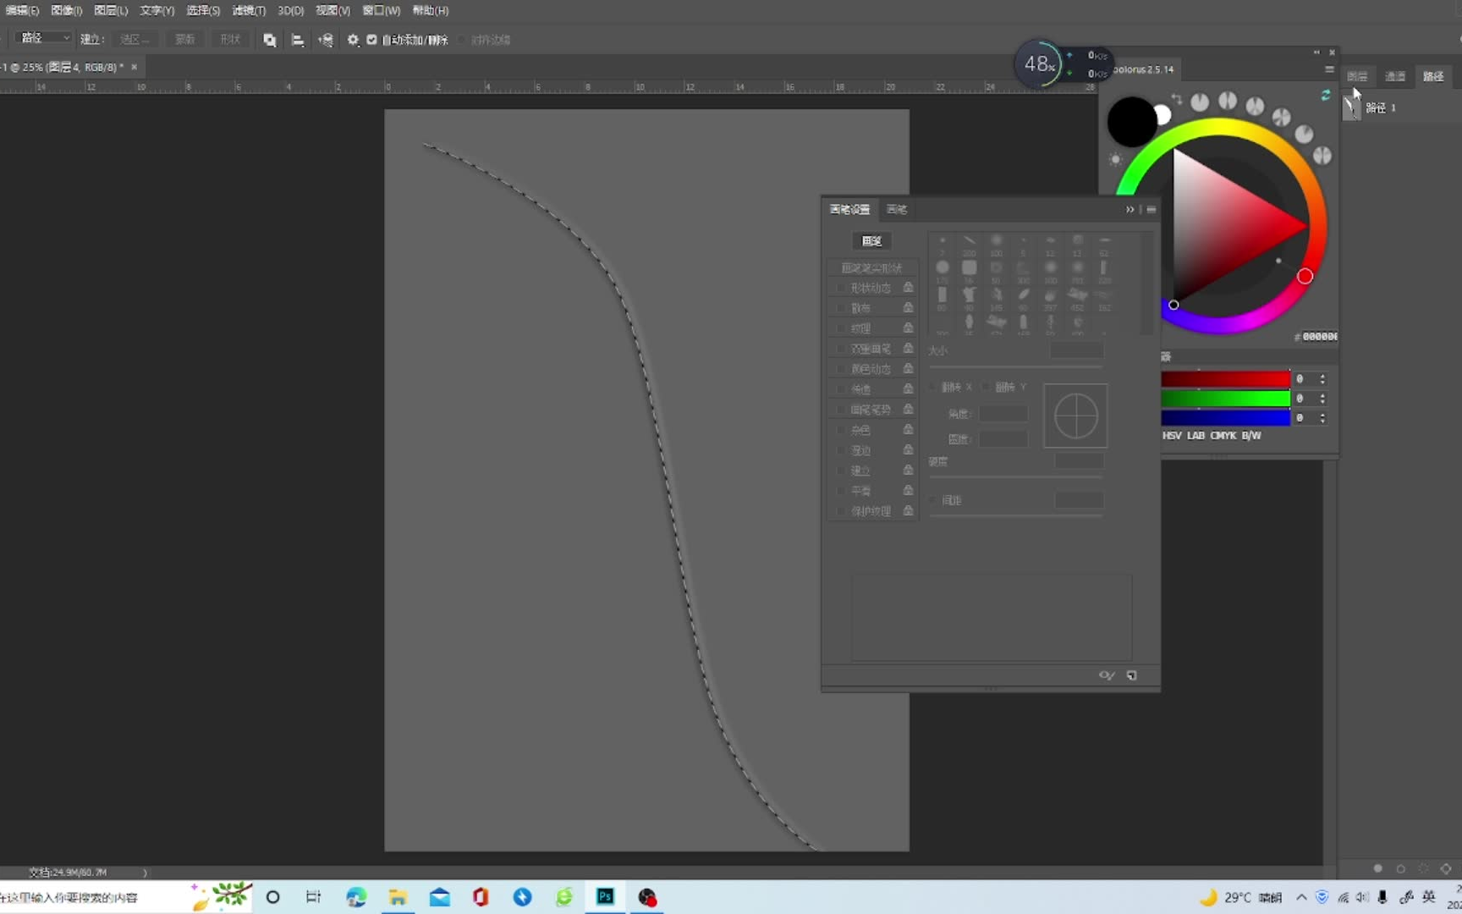
Task: Open the pen options gear icon
Action: coord(353,40)
